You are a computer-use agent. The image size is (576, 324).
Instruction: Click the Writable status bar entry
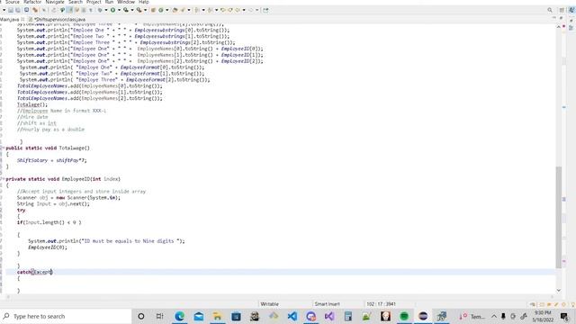tap(270, 304)
